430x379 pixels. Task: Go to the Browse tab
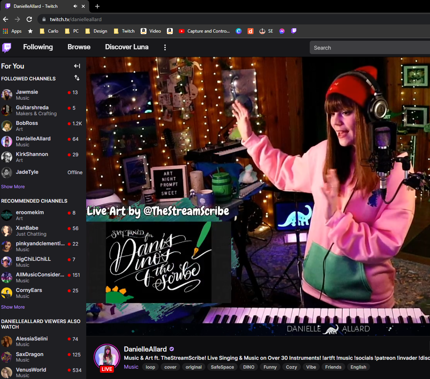(79, 47)
